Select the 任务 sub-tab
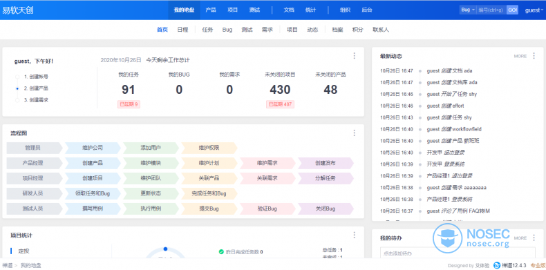Image resolution: width=546 pixels, height=270 pixels. click(207, 30)
